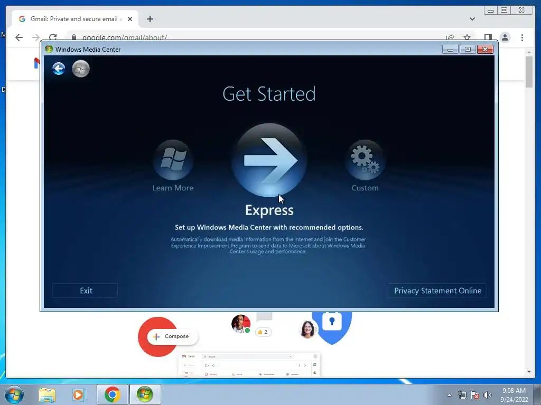Open Windows Explorer from taskbar

click(47, 394)
